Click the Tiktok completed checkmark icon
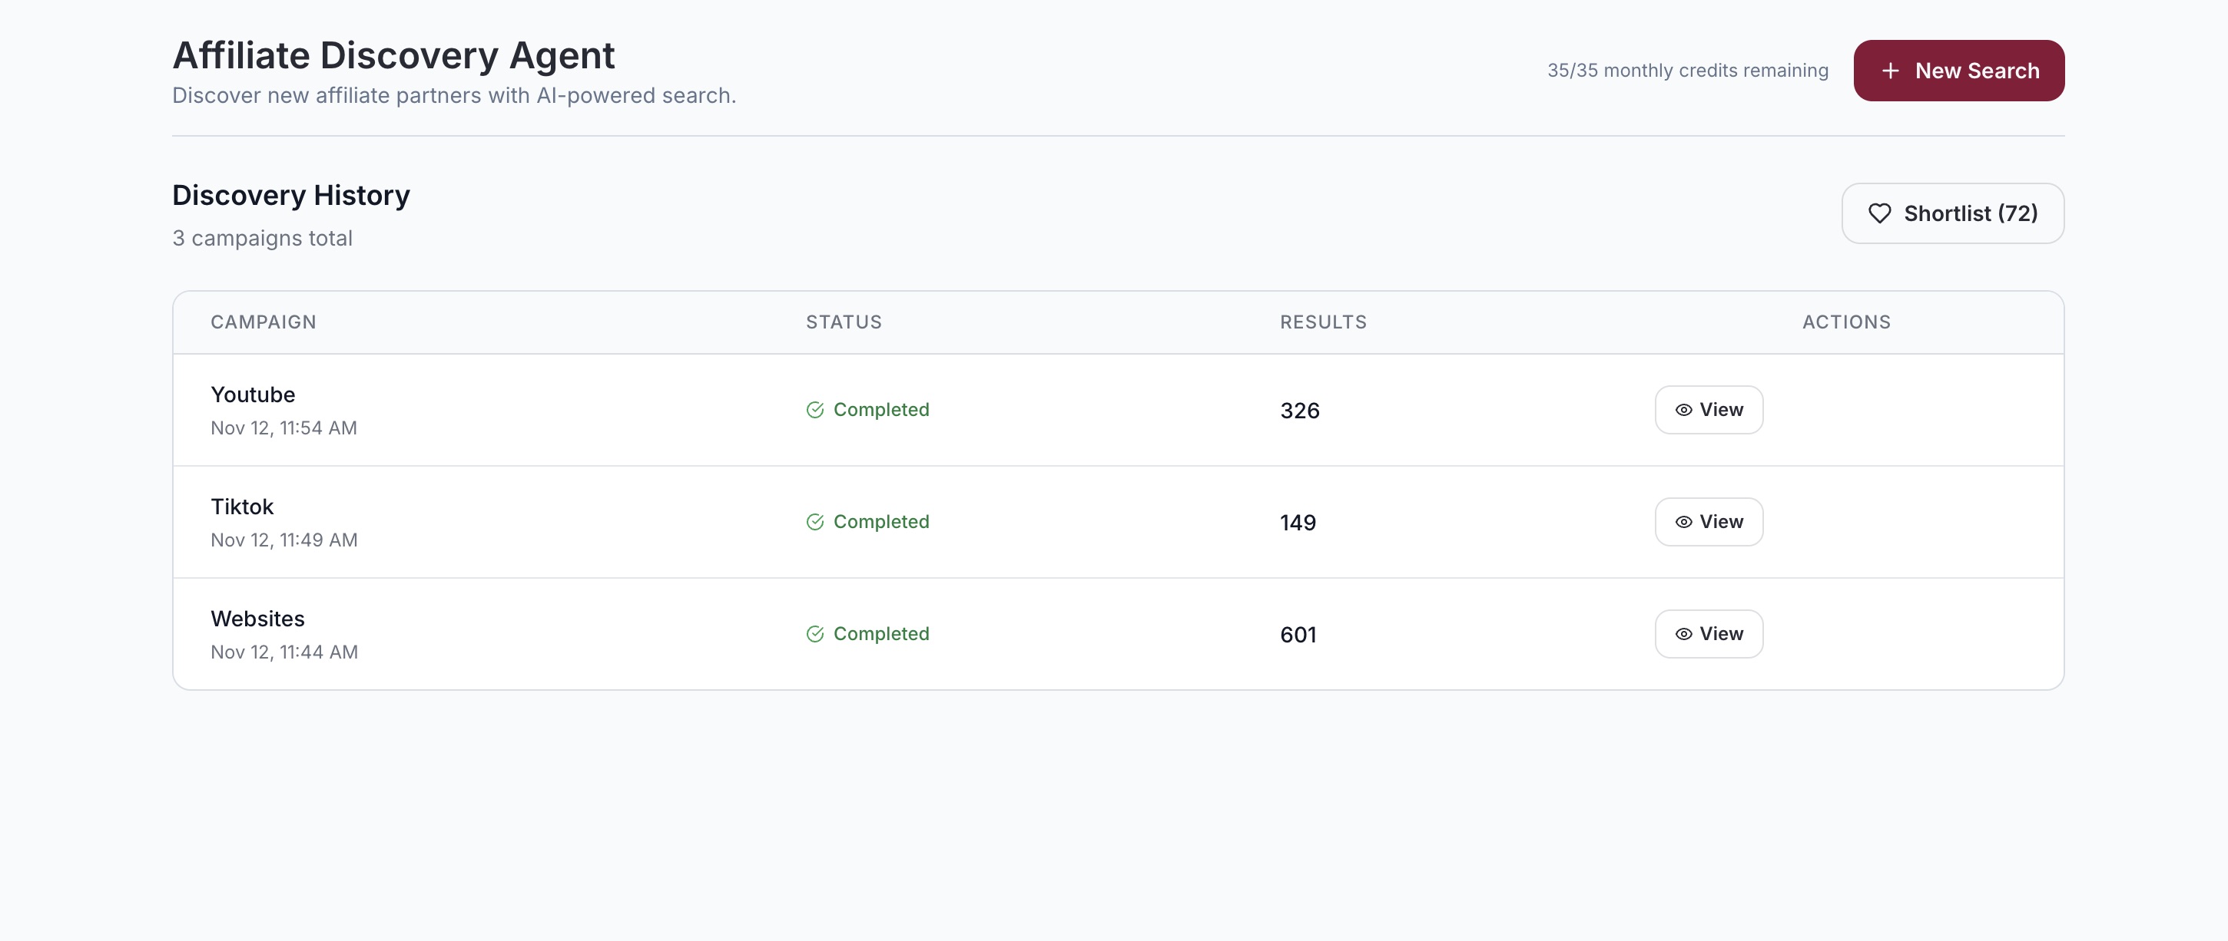 [x=814, y=522]
